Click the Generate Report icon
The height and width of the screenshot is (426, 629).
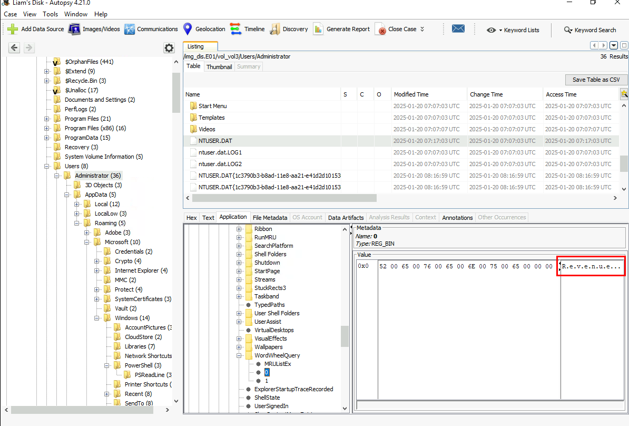pyautogui.click(x=318, y=30)
